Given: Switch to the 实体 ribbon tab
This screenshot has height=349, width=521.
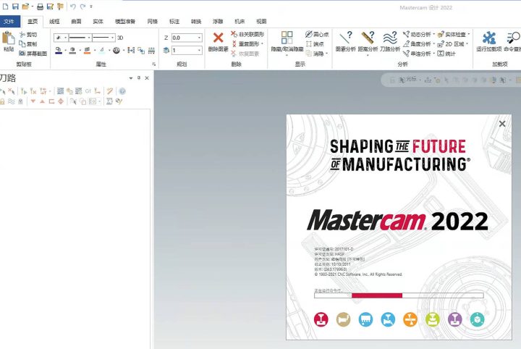Looking at the screenshot, I should coord(98,21).
